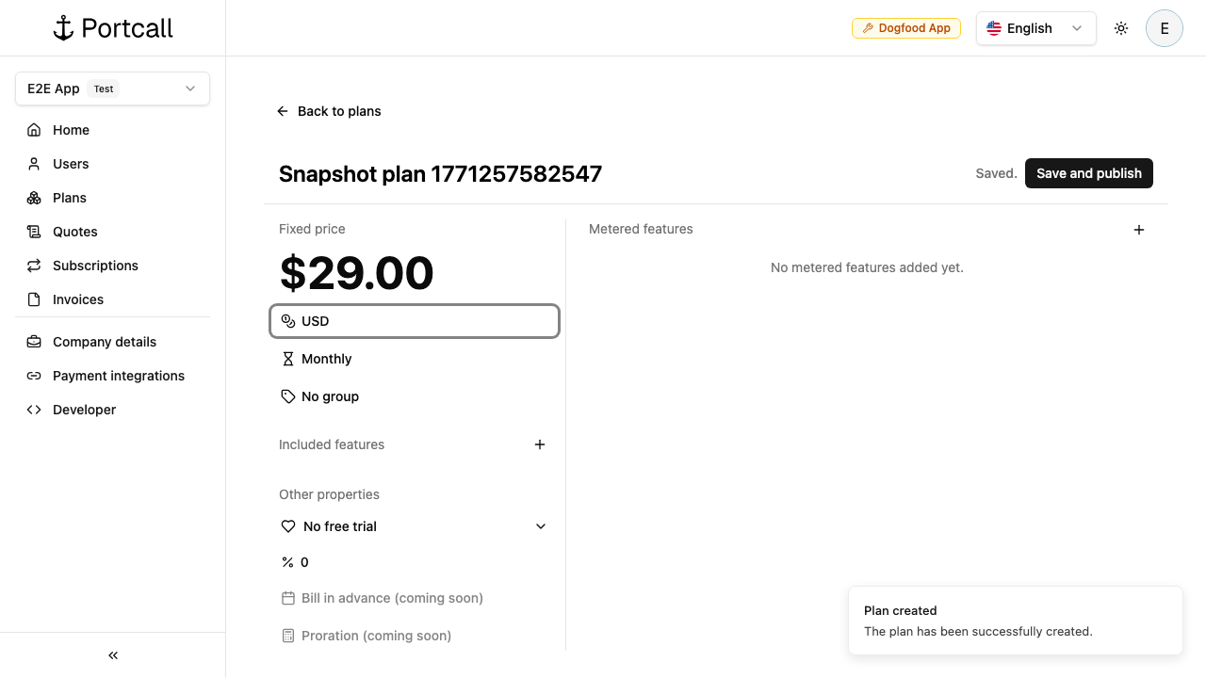The height and width of the screenshot is (678, 1206).
Task: Click the add included feature plus icon
Action: click(x=540, y=444)
